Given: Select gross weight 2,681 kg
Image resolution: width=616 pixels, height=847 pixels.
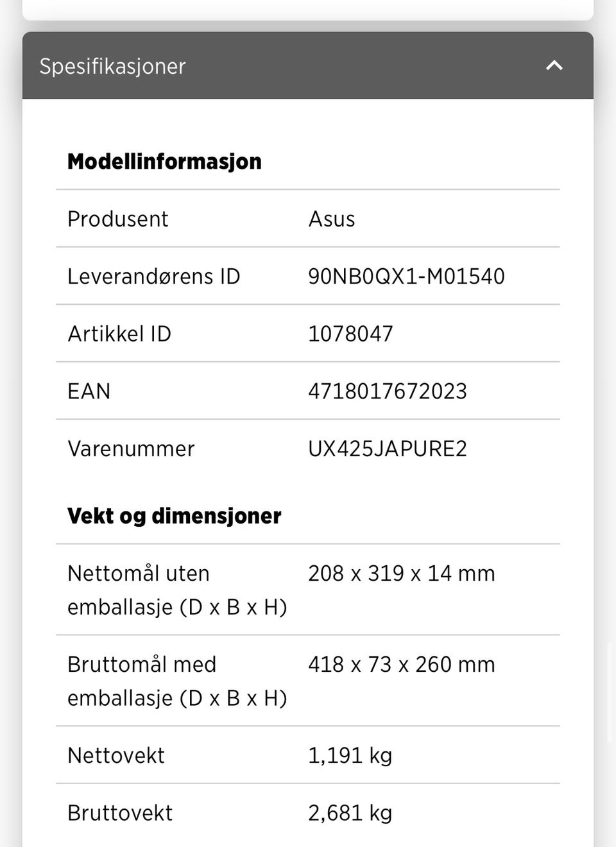Looking at the screenshot, I should tap(350, 813).
